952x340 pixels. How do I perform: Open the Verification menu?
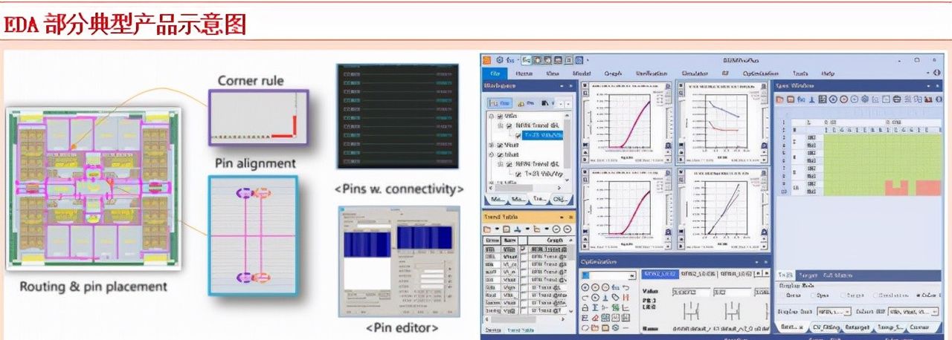point(652,73)
